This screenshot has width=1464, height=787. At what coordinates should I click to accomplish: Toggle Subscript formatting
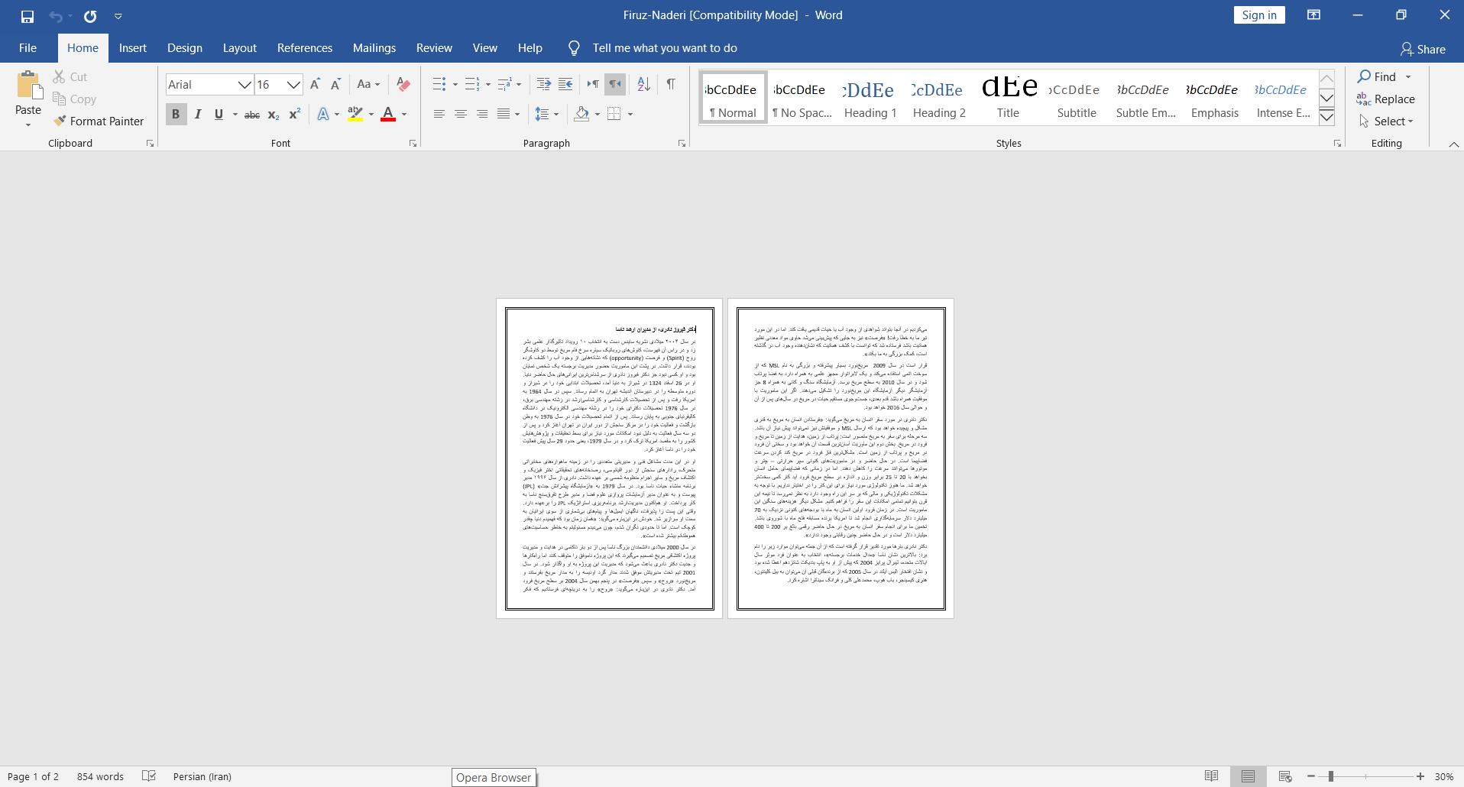274,115
